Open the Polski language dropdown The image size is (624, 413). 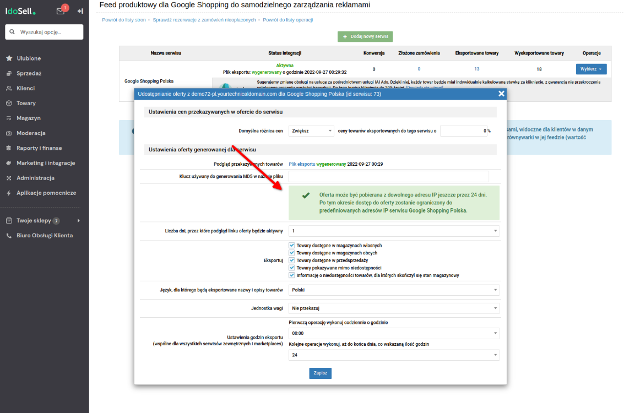pos(394,290)
